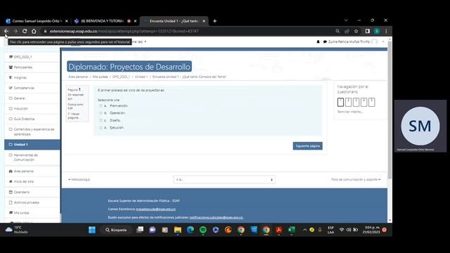Open the 'Ir a...' jump-to dropdown
Viewport: 450px width, 253px height.
(224, 180)
